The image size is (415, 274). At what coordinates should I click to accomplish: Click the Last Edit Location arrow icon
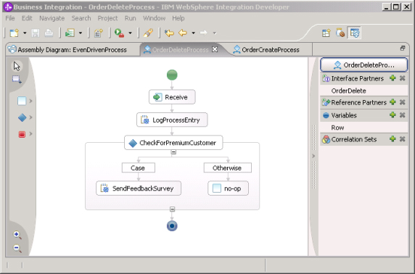coord(169,33)
